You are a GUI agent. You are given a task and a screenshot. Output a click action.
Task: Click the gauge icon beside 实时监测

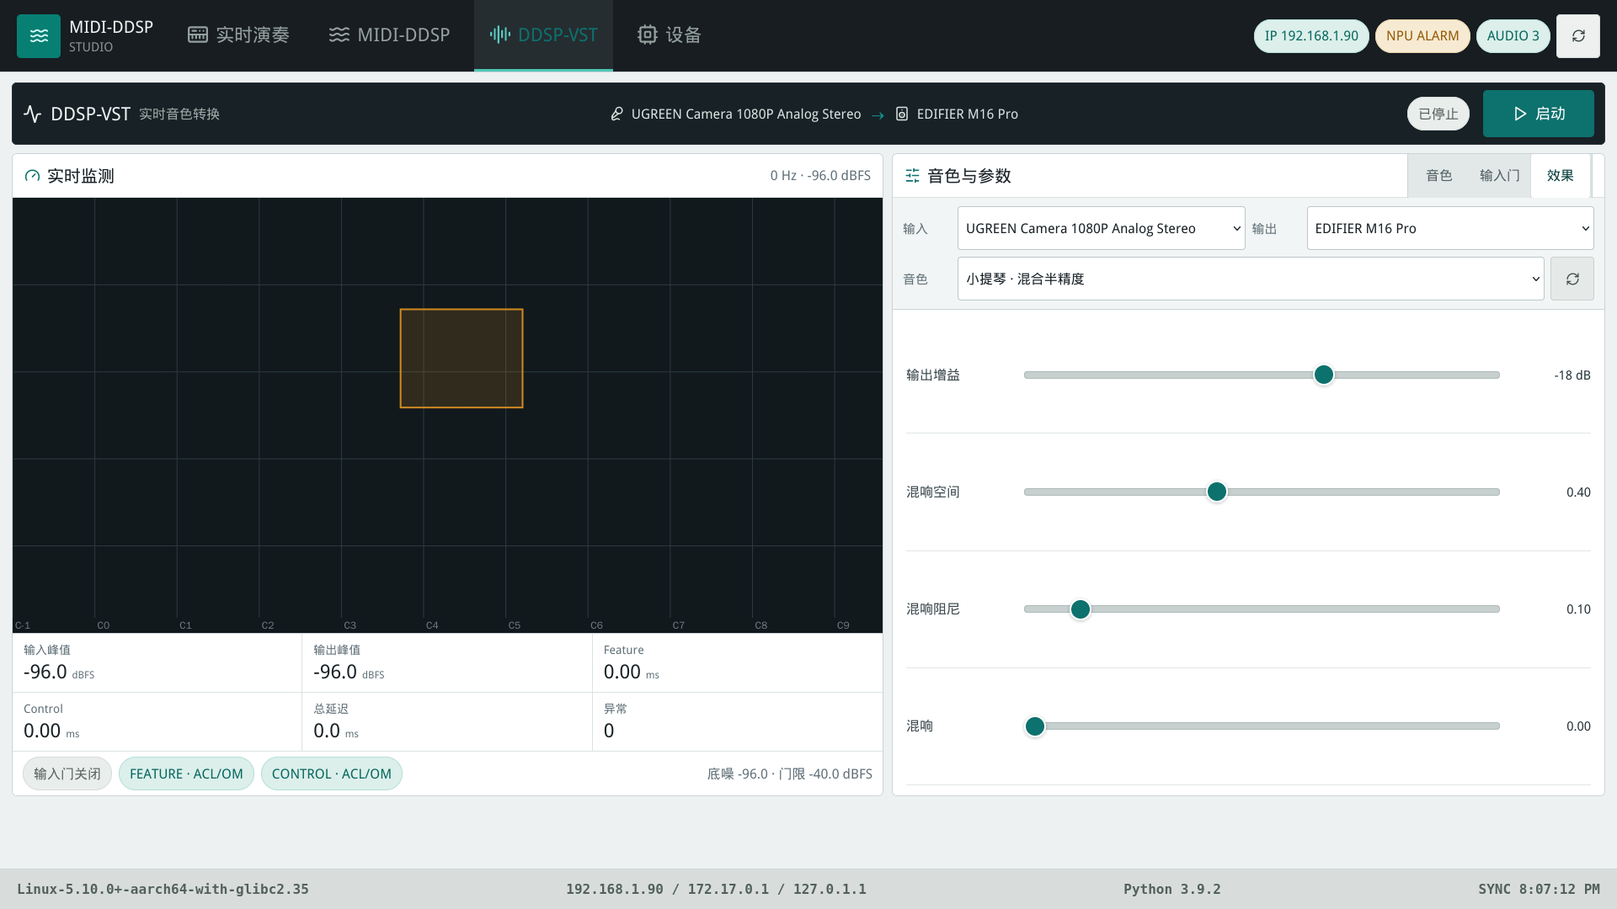pos(33,176)
